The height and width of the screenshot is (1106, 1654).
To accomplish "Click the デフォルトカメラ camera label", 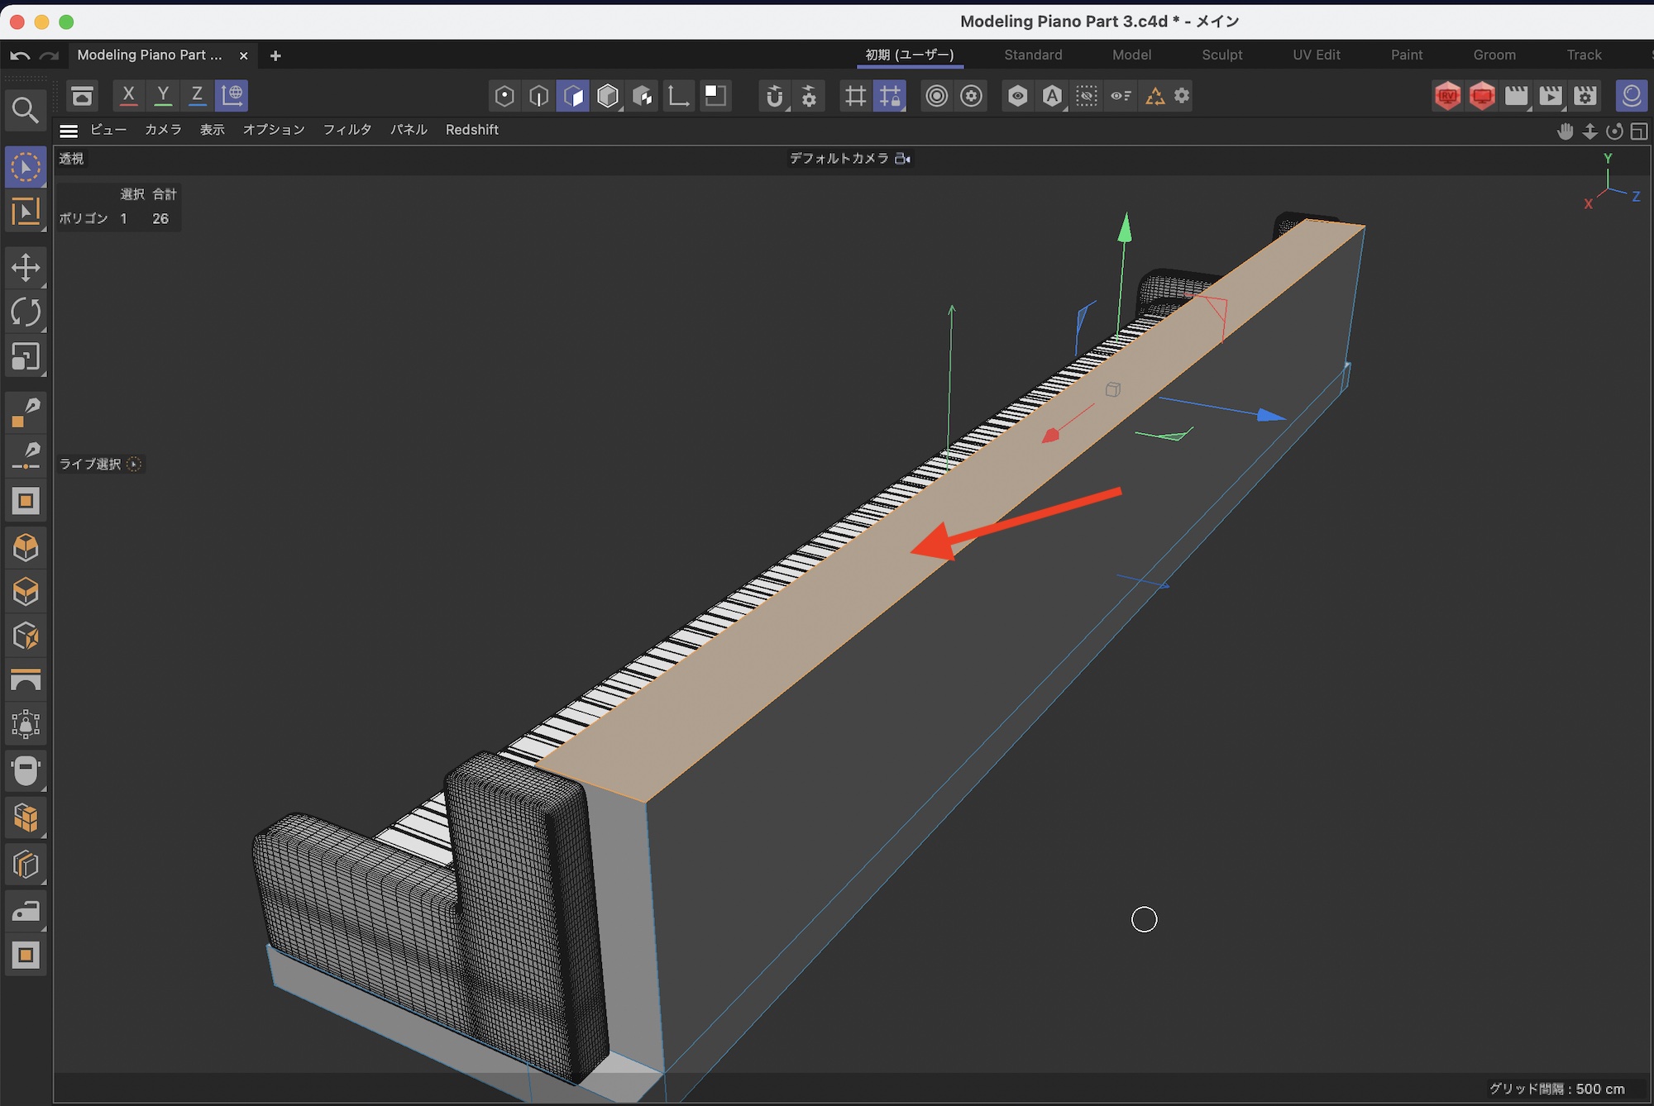I will [839, 158].
